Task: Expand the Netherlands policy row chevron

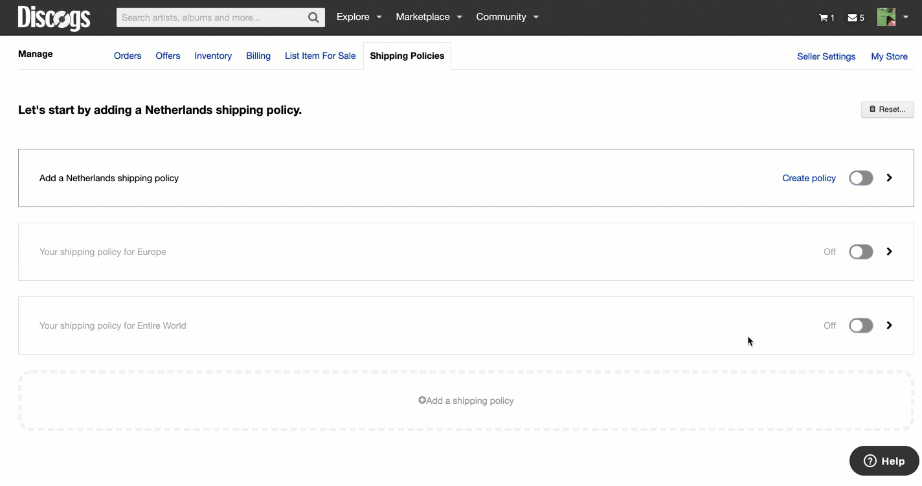Action: coord(890,178)
